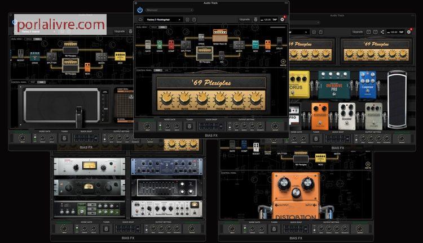
Task: Open settings gear in right pedalboard window
Action: 409,31
